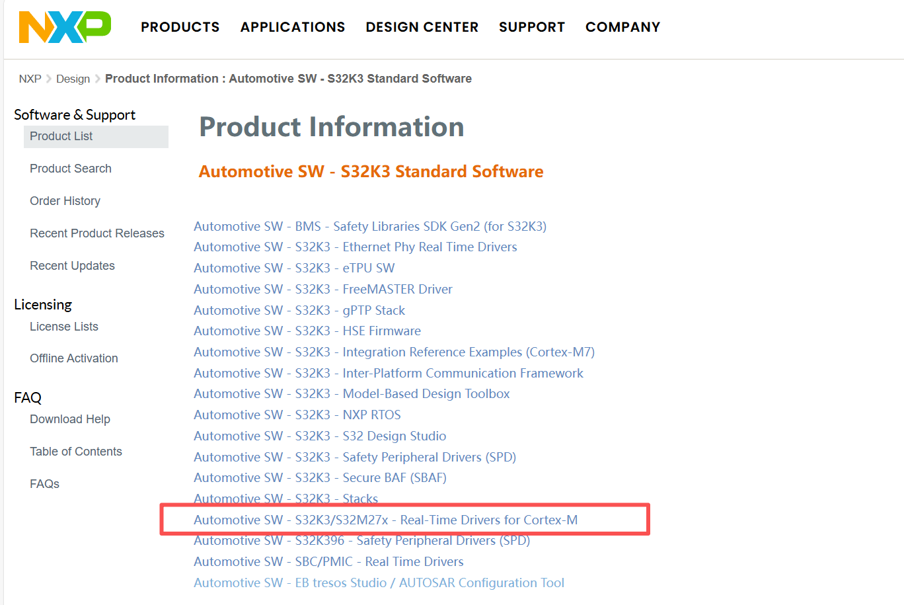Click orange Automotive SW - S32K3 Standard Software heading

tap(371, 171)
